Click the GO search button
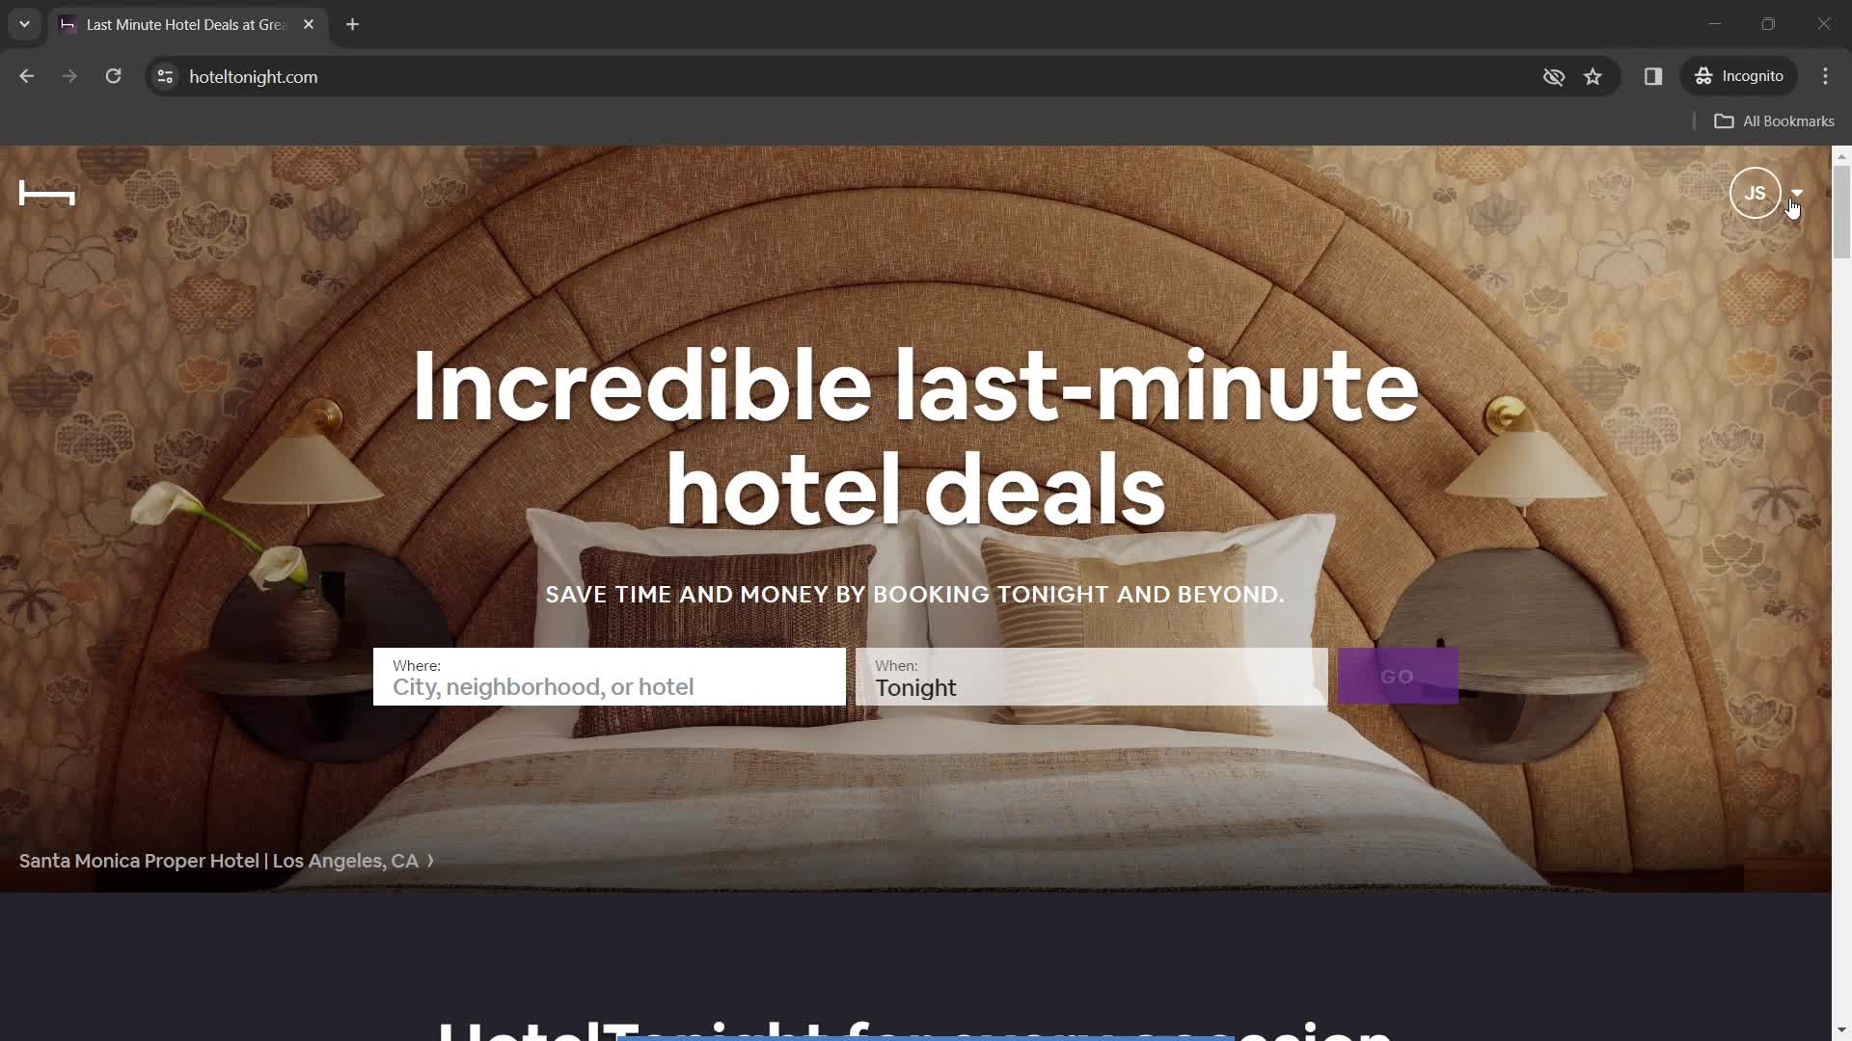This screenshot has width=1852, height=1041. pyautogui.click(x=1397, y=675)
